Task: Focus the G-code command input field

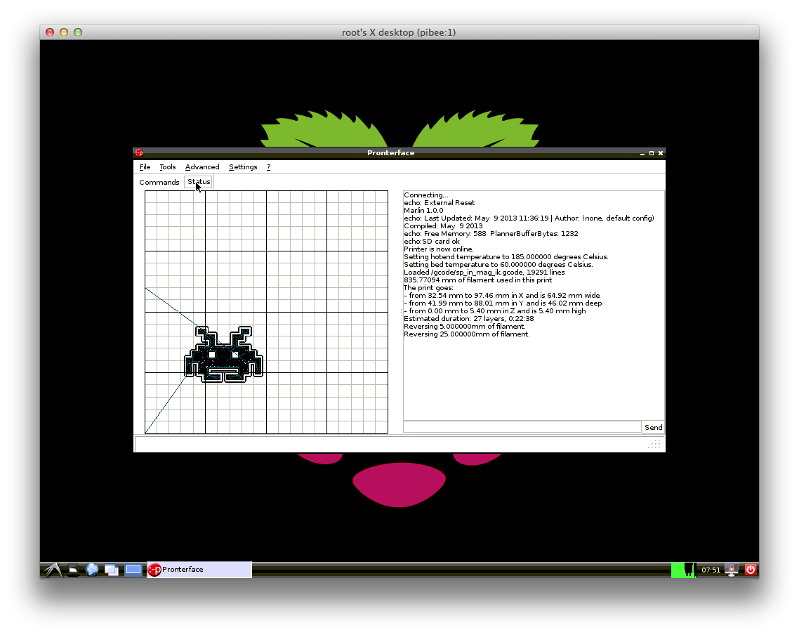Action: tap(522, 427)
